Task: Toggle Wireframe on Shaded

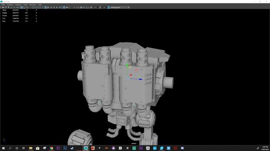Action: (51, 8)
